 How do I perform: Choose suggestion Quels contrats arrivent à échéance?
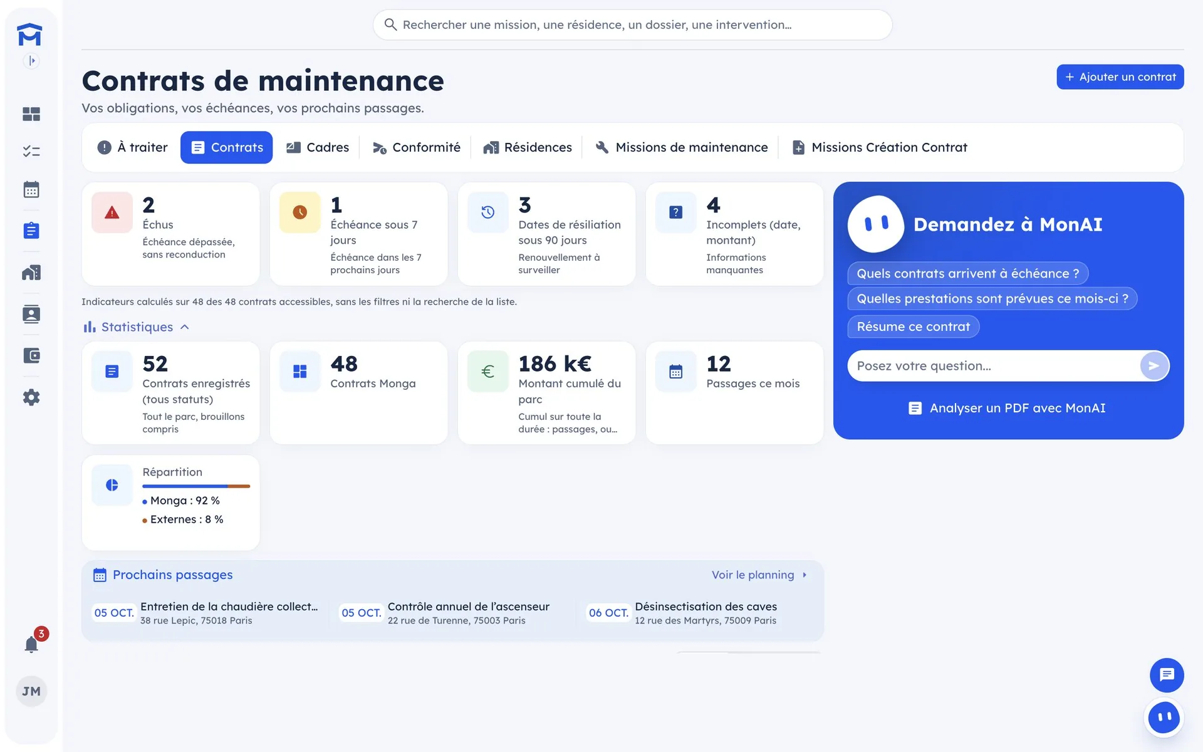[968, 274]
